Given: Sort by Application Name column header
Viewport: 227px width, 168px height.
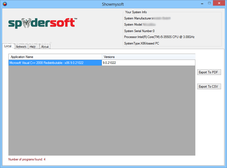Looking at the screenshot, I should pyautogui.click(x=55, y=57).
